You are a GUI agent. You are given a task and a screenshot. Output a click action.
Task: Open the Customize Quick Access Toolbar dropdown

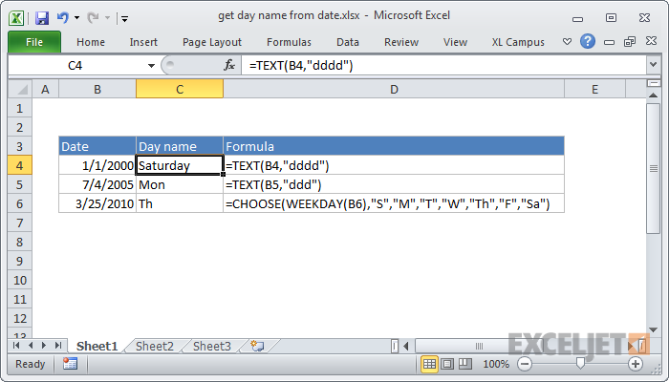125,18
